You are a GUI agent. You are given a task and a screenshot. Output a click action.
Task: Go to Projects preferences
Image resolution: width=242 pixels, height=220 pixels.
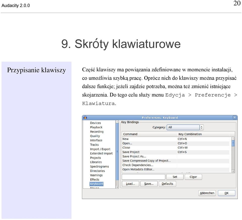pos(95,158)
